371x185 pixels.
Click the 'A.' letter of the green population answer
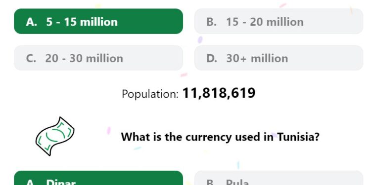[32, 22]
